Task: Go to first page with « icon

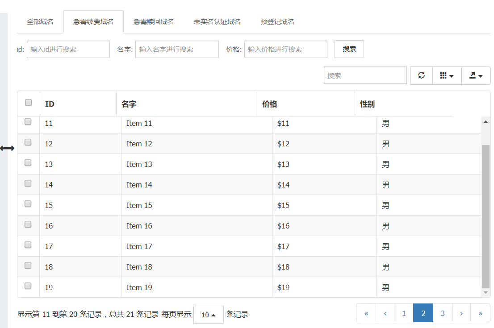Action: pos(366,313)
